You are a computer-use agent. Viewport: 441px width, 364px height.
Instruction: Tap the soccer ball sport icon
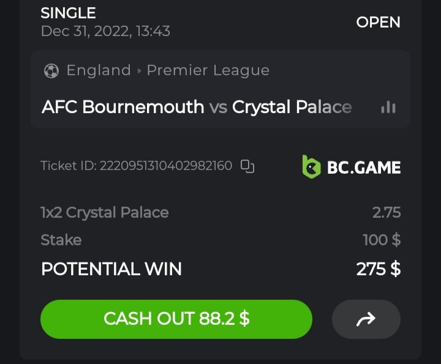51,71
